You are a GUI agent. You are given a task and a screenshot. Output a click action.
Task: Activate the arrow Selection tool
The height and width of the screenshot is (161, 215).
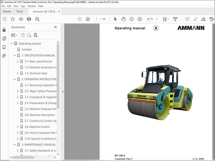[x=115, y=19]
